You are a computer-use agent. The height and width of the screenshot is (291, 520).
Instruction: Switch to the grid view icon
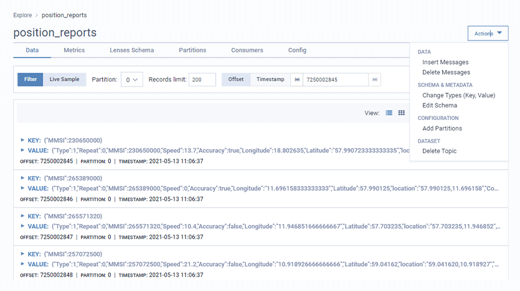(x=402, y=113)
